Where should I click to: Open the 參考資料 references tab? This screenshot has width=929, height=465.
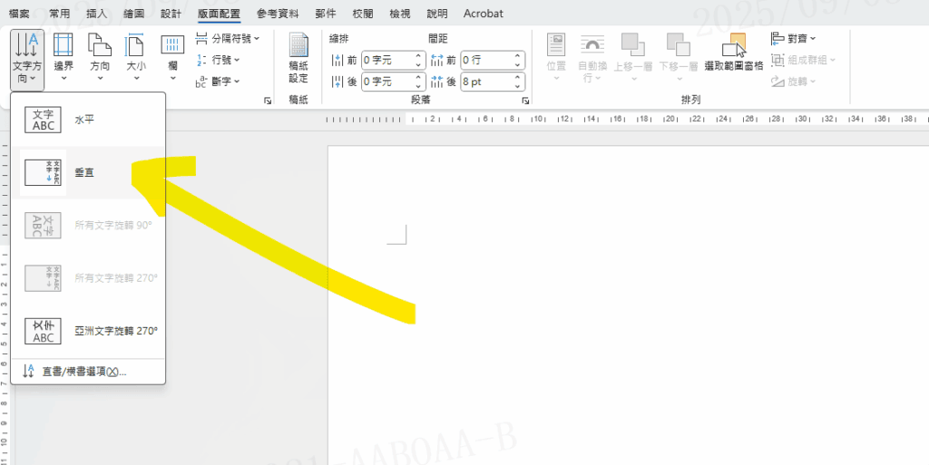click(280, 14)
